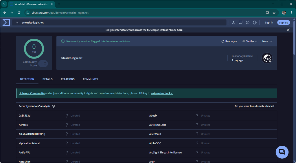The width and height of the screenshot is (296, 163).
Task: Expand the Similar dropdown
Action: [250, 41]
